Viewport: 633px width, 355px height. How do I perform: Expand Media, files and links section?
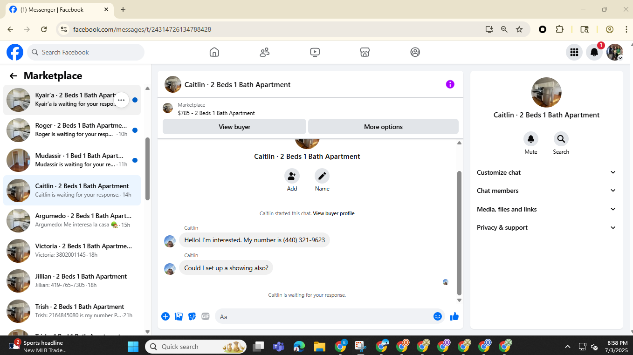[546, 209]
